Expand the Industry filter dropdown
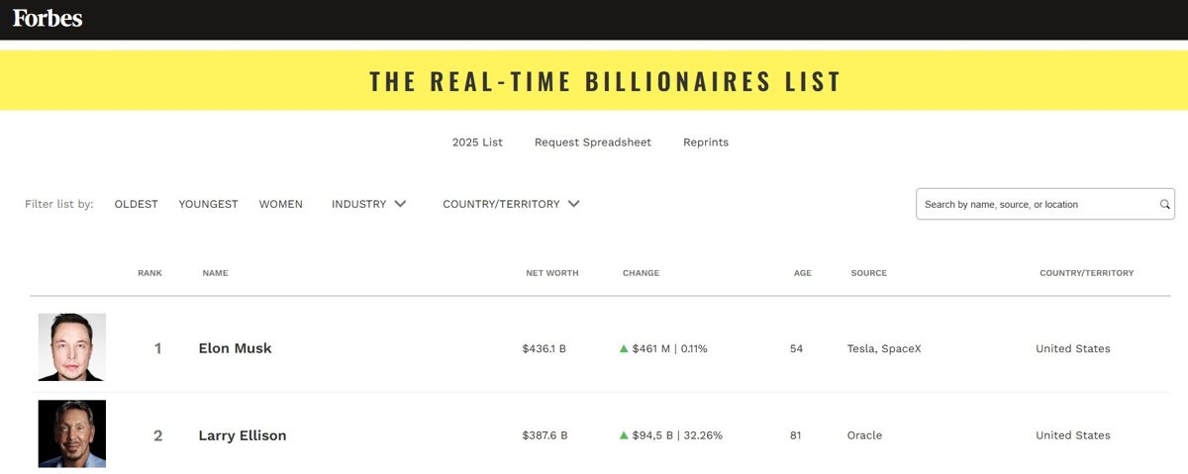The image size is (1188, 474). [x=369, y=204]
